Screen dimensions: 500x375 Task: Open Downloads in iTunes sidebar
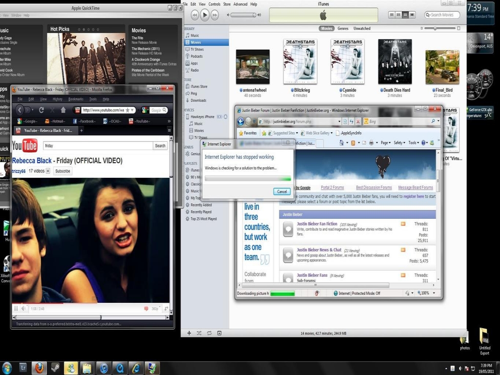198,101
